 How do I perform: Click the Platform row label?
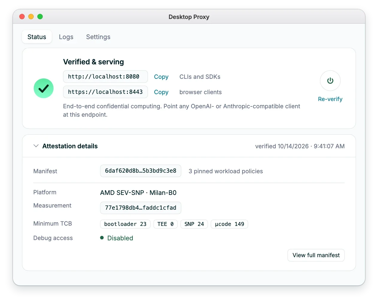click(45, 192)
